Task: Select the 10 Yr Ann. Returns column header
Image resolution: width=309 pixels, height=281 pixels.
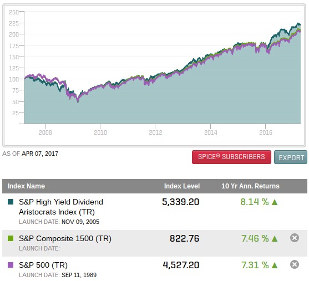Action: click(250, 186)
